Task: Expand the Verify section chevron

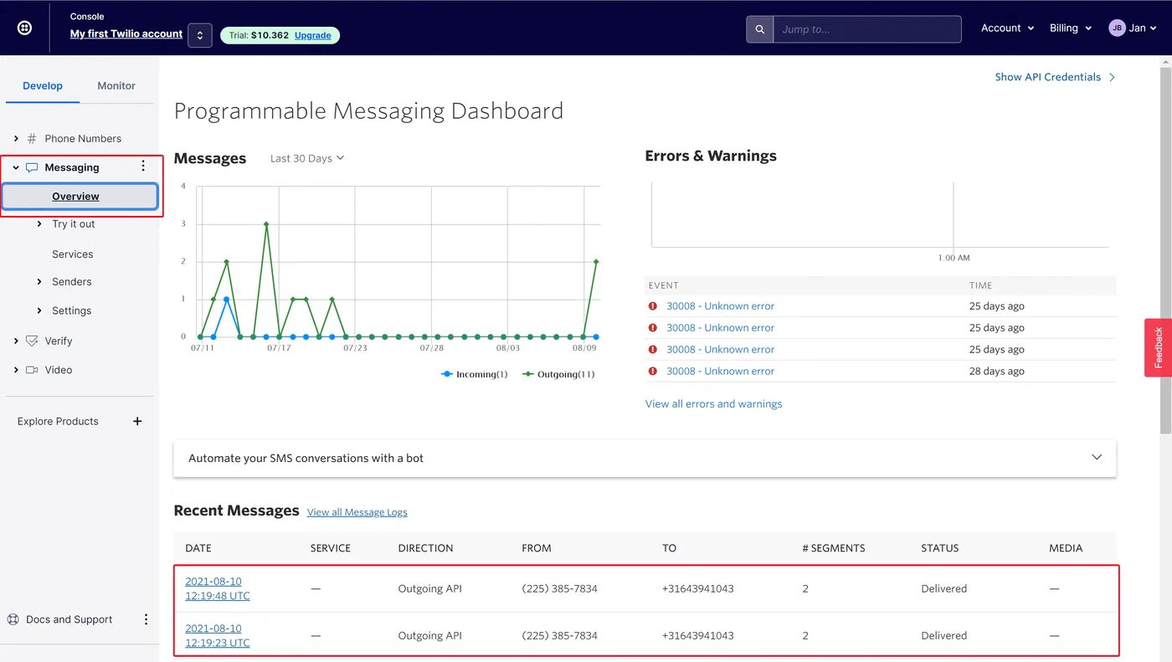Action: [x=16, y=341]
